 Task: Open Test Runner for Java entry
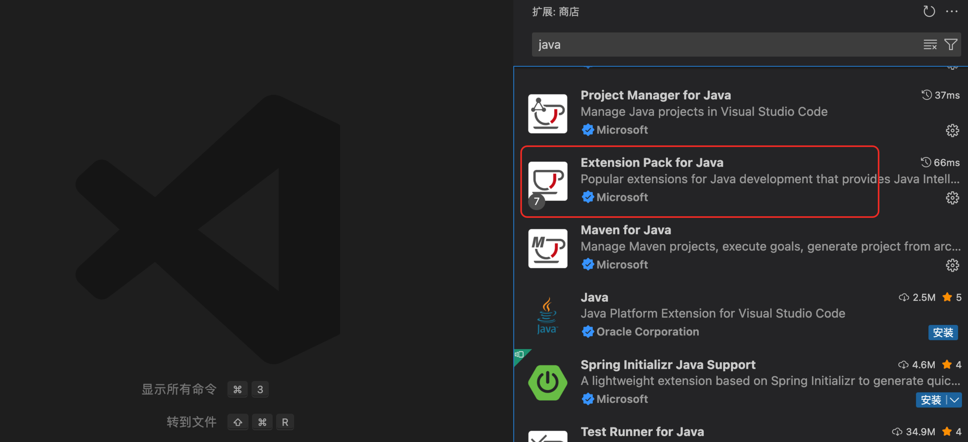pos(642,432)
